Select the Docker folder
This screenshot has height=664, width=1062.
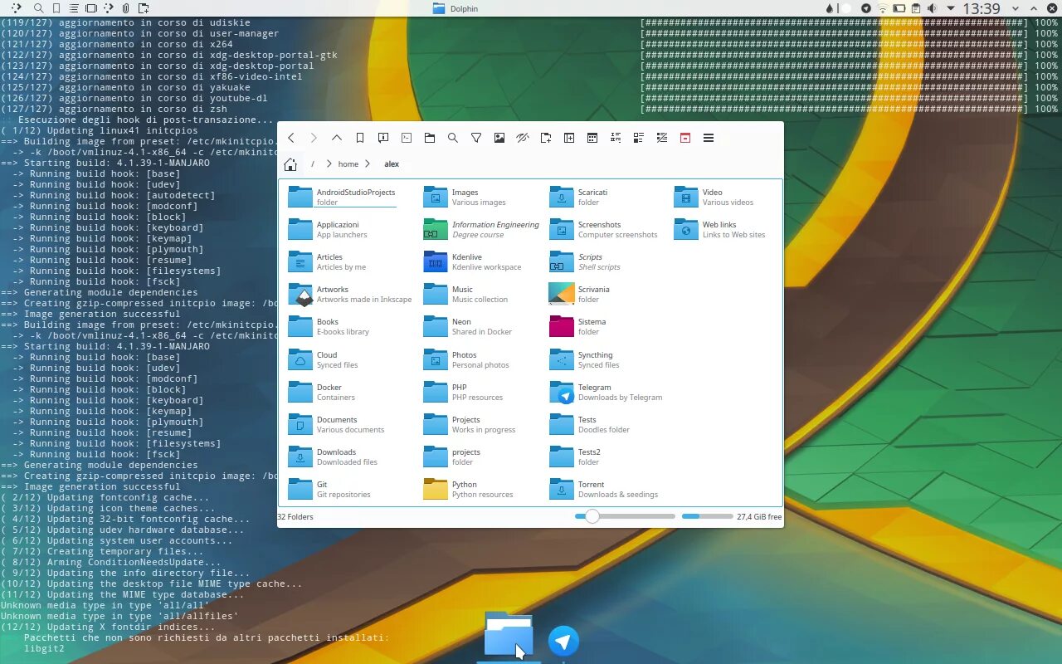pyautogui.click(x=321, y=392)
